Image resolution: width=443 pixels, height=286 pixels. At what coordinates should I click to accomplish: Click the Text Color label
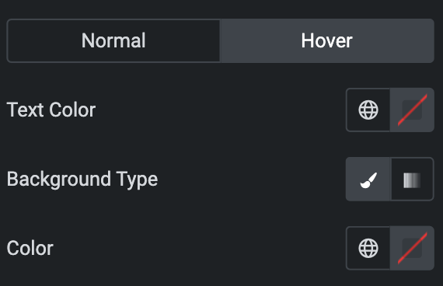pyautogui.click(x=51, y=110)
